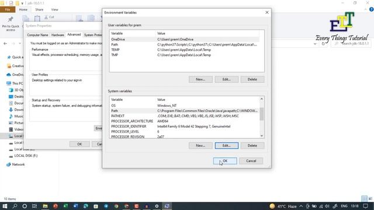
Task: Switch to the Share ribbon tab
Action: 39,9
